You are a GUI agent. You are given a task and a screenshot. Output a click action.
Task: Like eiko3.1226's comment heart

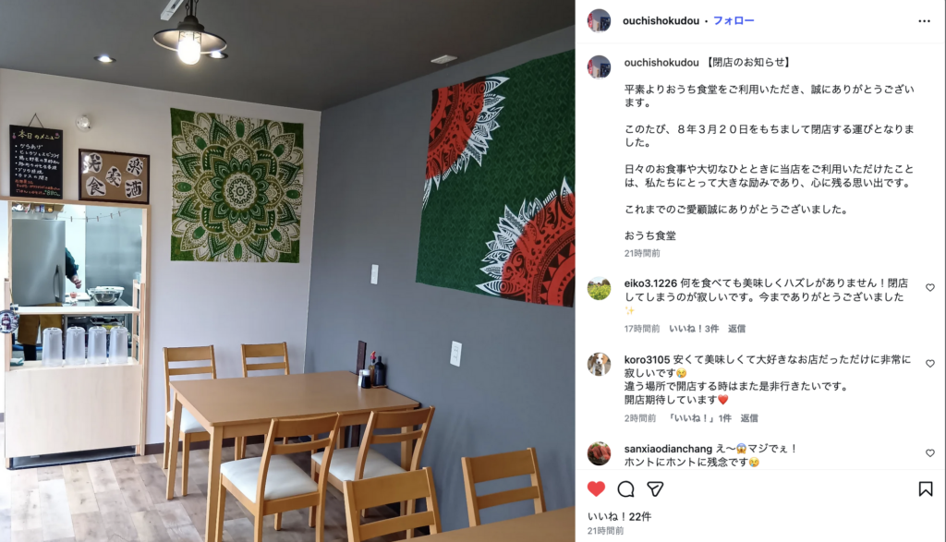tap(930, 287)
